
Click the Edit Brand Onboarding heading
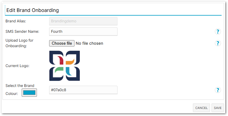33,10
